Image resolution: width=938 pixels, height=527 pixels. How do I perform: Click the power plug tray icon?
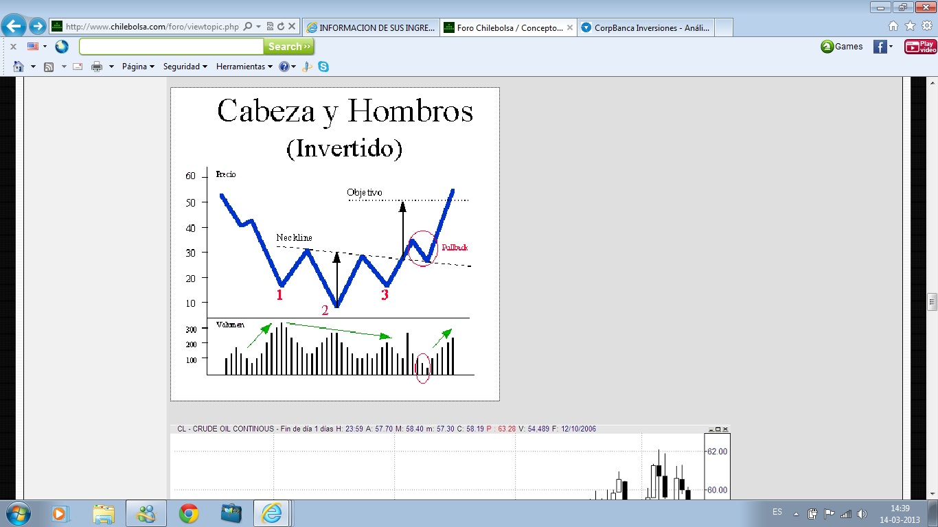click(813, 513)
